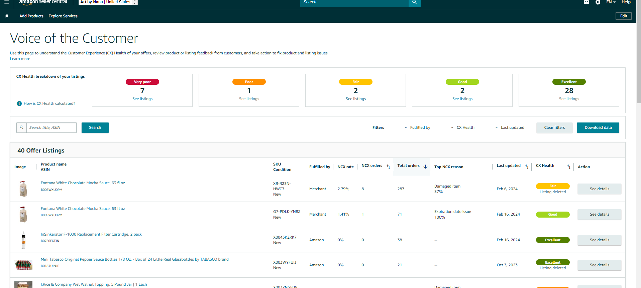Click the Good badge in the 71 orders row
This screenshot has height=288, width=641.
click(x=553, y=214)
